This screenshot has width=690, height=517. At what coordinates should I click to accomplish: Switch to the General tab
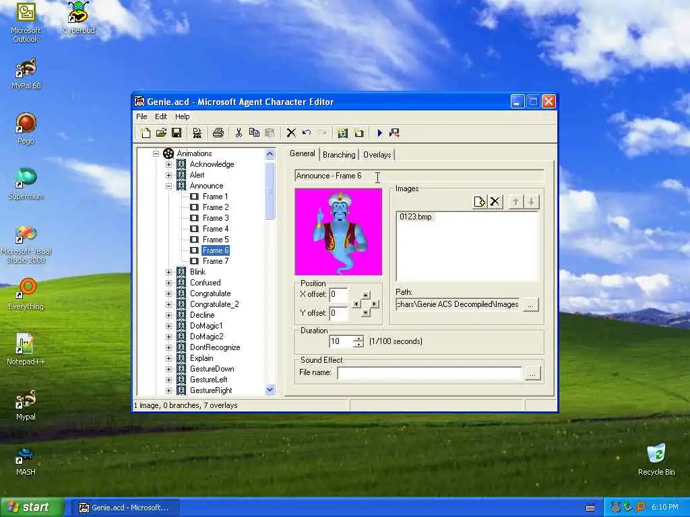point(303,153)
